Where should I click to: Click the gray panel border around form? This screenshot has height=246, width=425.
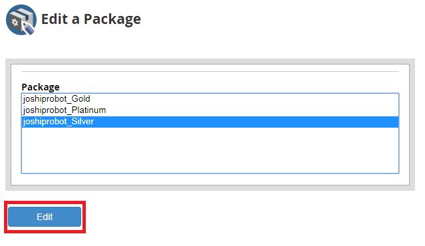[x=210, y=61]
